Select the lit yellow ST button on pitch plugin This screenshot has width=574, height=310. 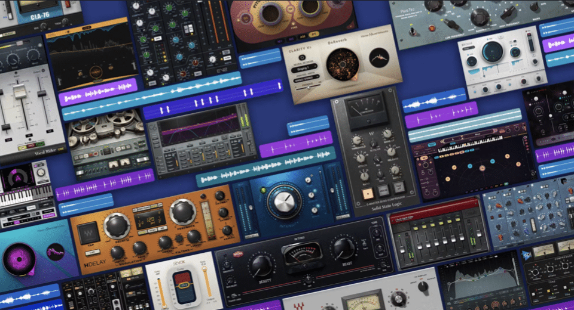[313, 35]
